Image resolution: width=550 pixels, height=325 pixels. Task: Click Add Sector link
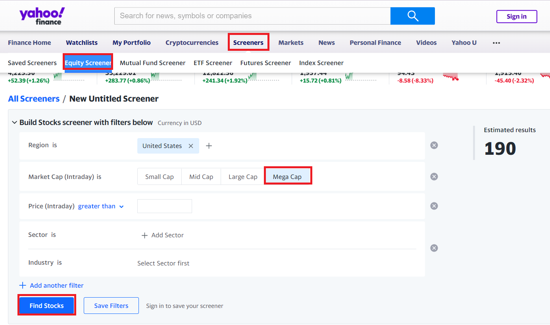pyautogui.click(x=167, y=235)
